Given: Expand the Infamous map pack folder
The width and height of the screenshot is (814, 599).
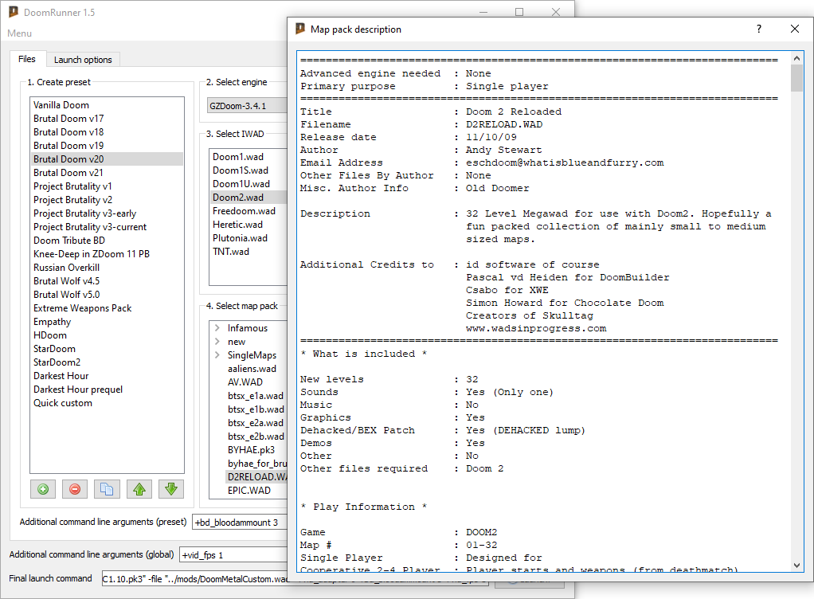Looking at the screenshot, I should click(217, 328).
